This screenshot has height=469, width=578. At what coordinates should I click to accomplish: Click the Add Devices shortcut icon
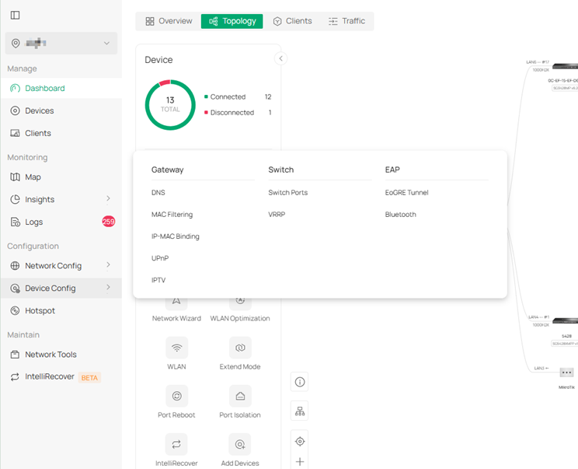pyautogui.click(x=240, y=444)
